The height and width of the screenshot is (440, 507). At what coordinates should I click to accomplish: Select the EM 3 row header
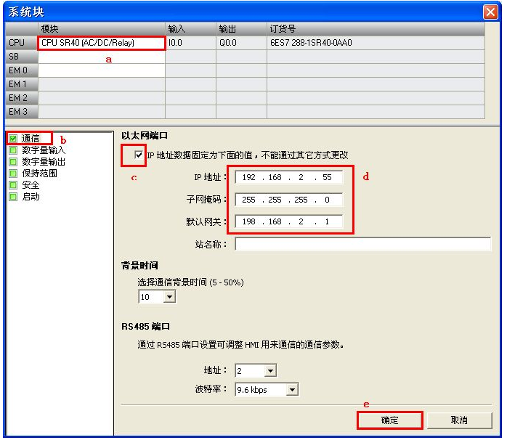22,112
